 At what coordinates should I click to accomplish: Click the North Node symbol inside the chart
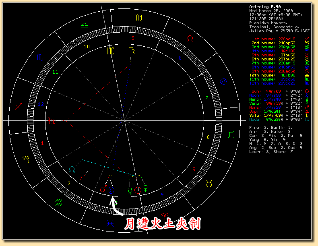[72, 170]
